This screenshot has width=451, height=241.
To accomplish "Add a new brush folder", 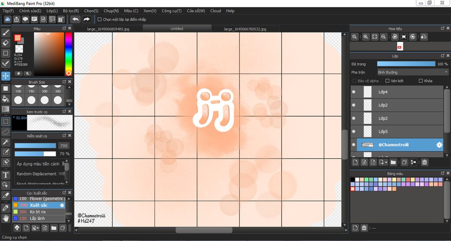I will tap(54, 228).
